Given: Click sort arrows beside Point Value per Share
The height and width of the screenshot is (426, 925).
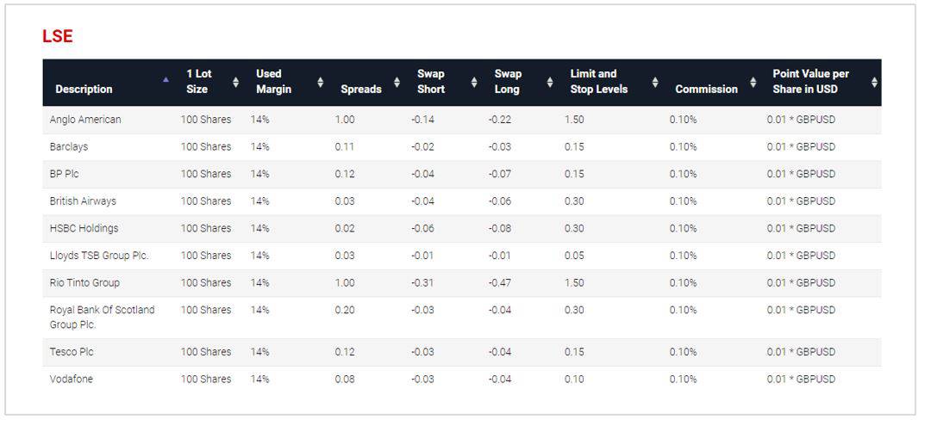Looking at the screenshot, I should pyautogui.click(x=874, y=83).
